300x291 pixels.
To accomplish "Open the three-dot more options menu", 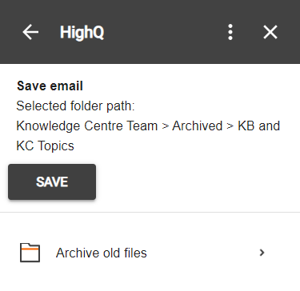I will point(230,32).
